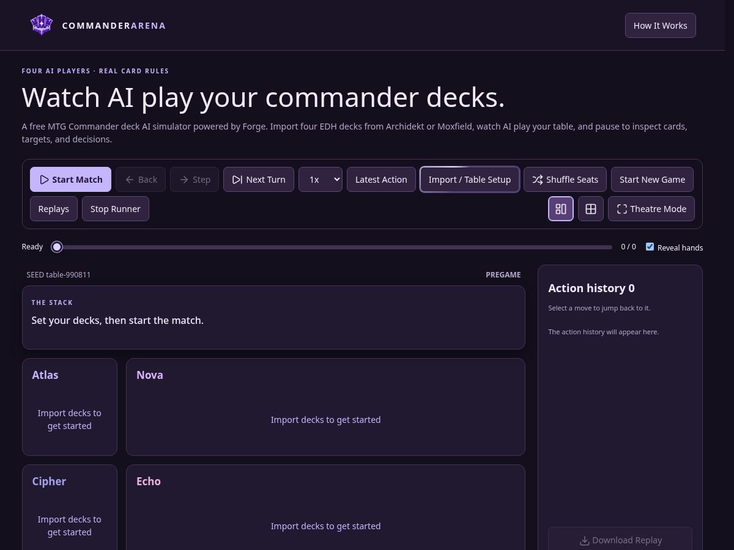Click the SEED table-990811 label
The height and width of the screenshot is (550, 734).
59,275
